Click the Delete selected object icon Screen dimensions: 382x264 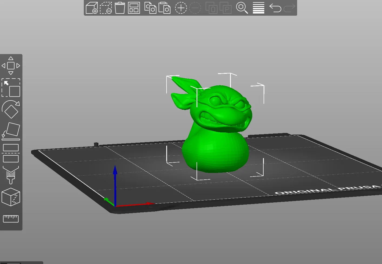[106, 8]
